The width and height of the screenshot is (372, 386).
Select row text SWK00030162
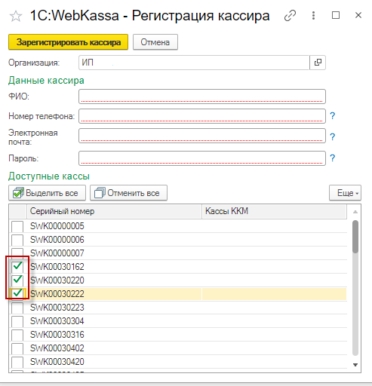(57, 267)
